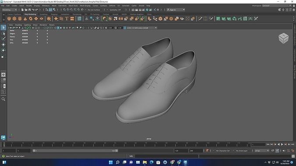Click the first green UV editor shelf icon
Screen dimensions: 296x166
218,19
